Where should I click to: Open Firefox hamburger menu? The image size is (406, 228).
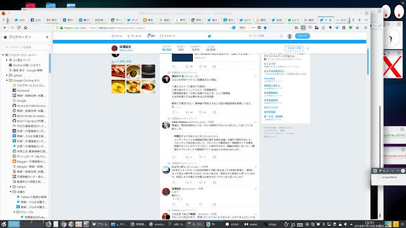point(365,27)
